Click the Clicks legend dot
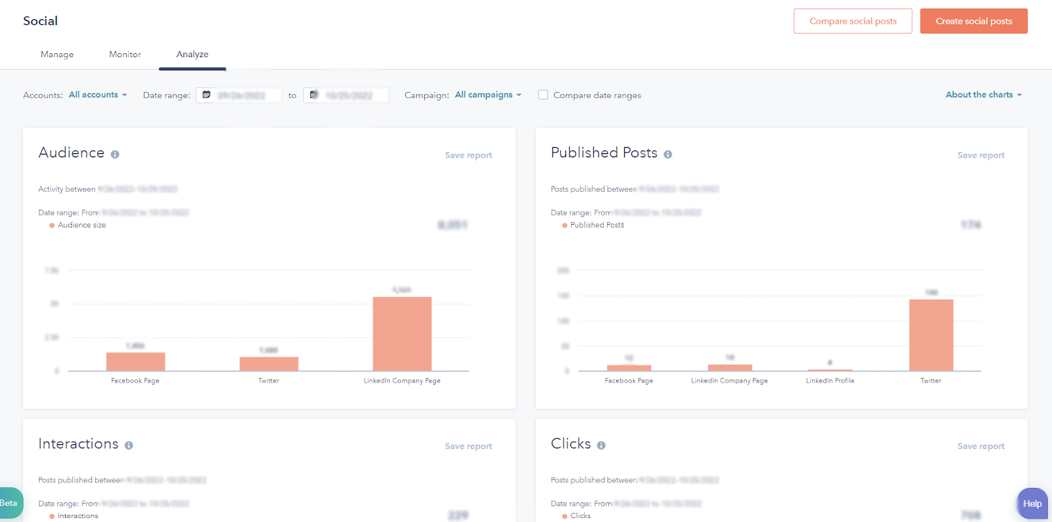Viewport: 1052px width, 522px height. [565, 516]
